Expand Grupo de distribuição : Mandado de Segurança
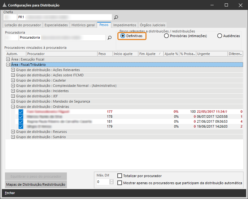 [x=13, y=101]
